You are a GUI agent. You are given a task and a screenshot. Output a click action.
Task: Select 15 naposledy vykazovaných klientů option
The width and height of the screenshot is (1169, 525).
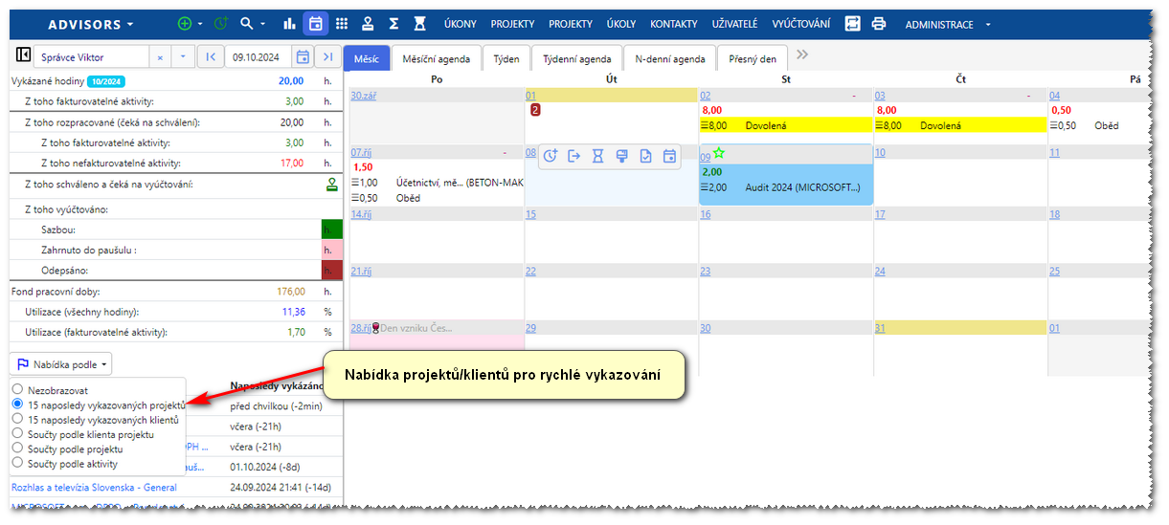click(x=17, y=420)
